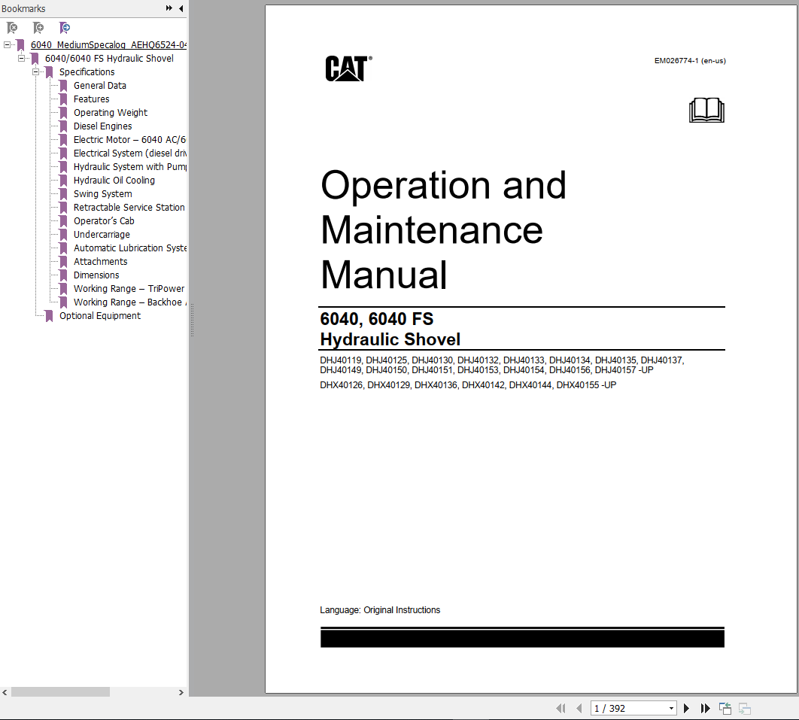This screenshot has height=720, width=799.
Task: Open the Operator's Cab bookmark
Action: pos(104,220)
